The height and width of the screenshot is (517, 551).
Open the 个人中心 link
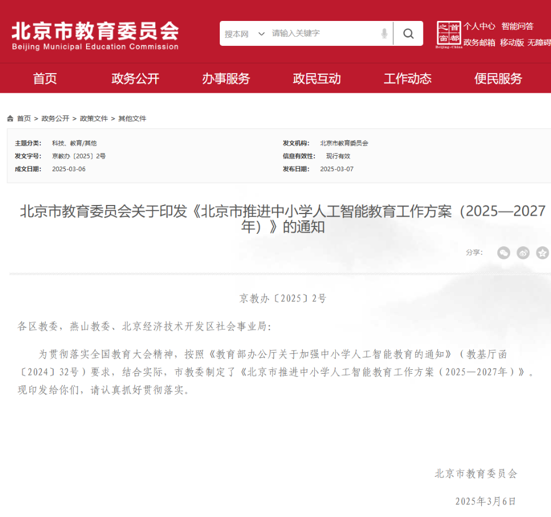coord(479,26)
